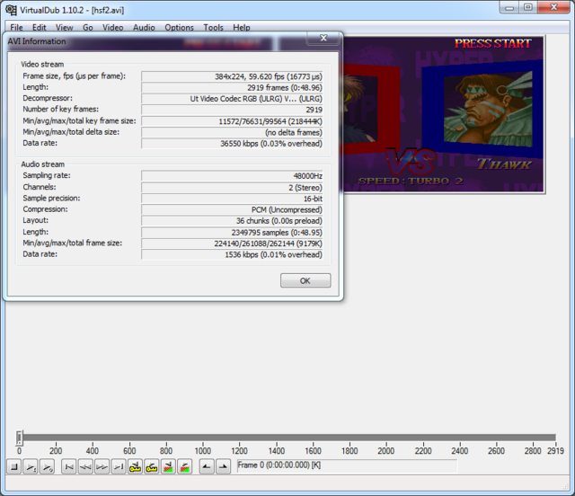Open the Video menu
The height and width of the screenshot is (496, 575).
pos(112,28)
